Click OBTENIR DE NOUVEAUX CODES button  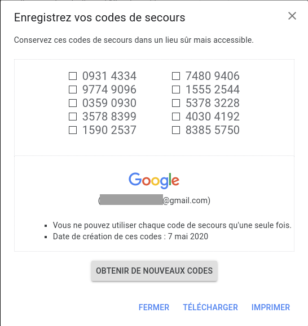(154, 271)
